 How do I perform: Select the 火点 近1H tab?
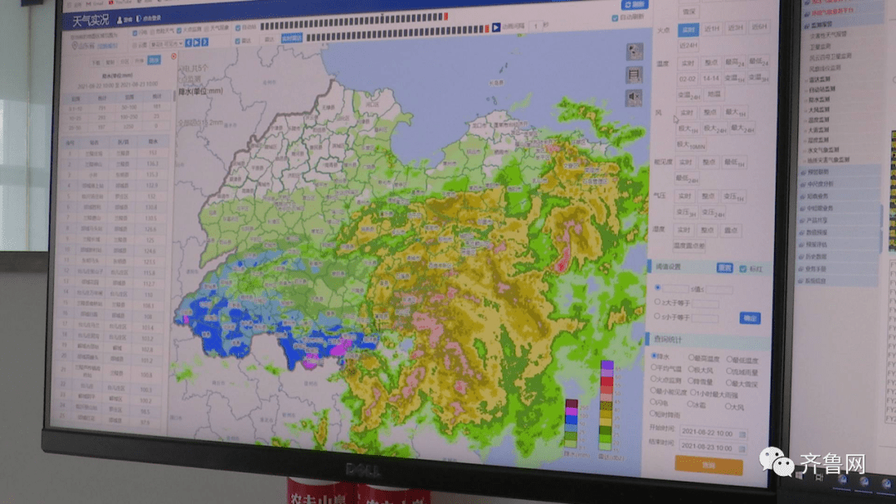[712, 28]
